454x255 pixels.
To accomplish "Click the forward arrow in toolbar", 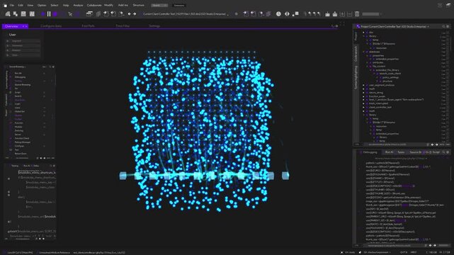I will (135, 13).
